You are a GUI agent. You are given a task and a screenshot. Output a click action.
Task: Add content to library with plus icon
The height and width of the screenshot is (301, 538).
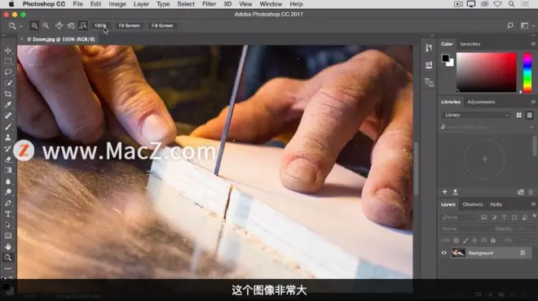[x=445, y=192]
